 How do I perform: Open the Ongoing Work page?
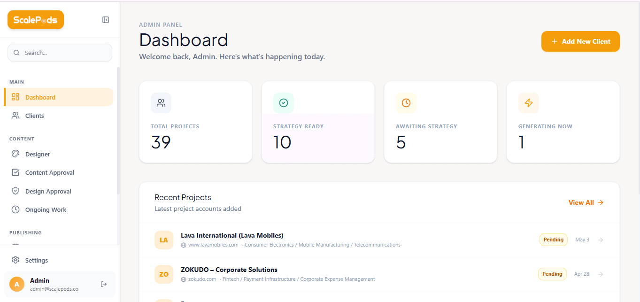(59, 209)
